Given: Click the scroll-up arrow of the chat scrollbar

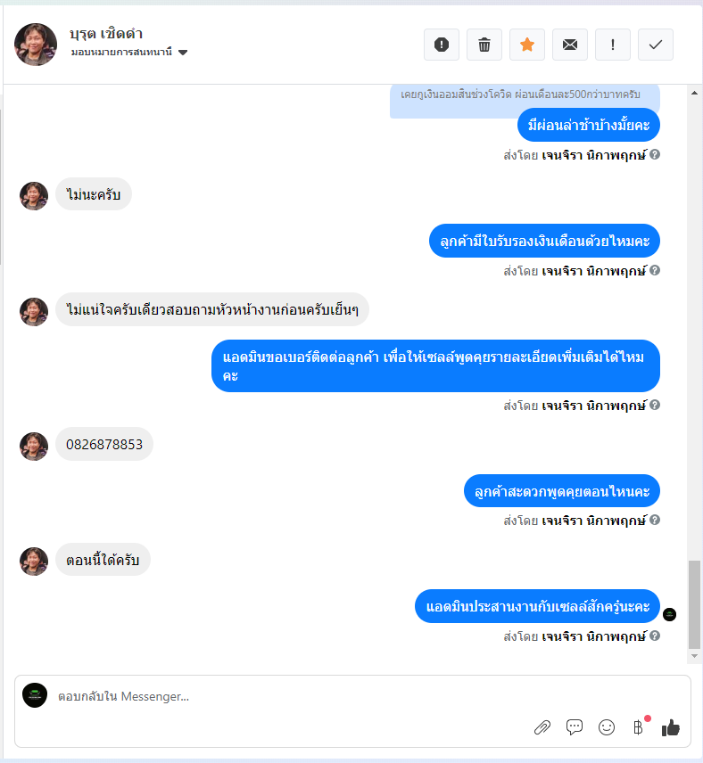Looking at the screenshot, I should pos(694,93).
